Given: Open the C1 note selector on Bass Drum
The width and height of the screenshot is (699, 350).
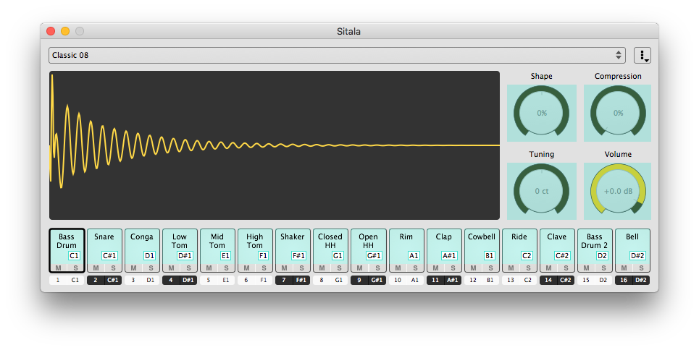Looking at the screenshot, I should coord(74,255).
